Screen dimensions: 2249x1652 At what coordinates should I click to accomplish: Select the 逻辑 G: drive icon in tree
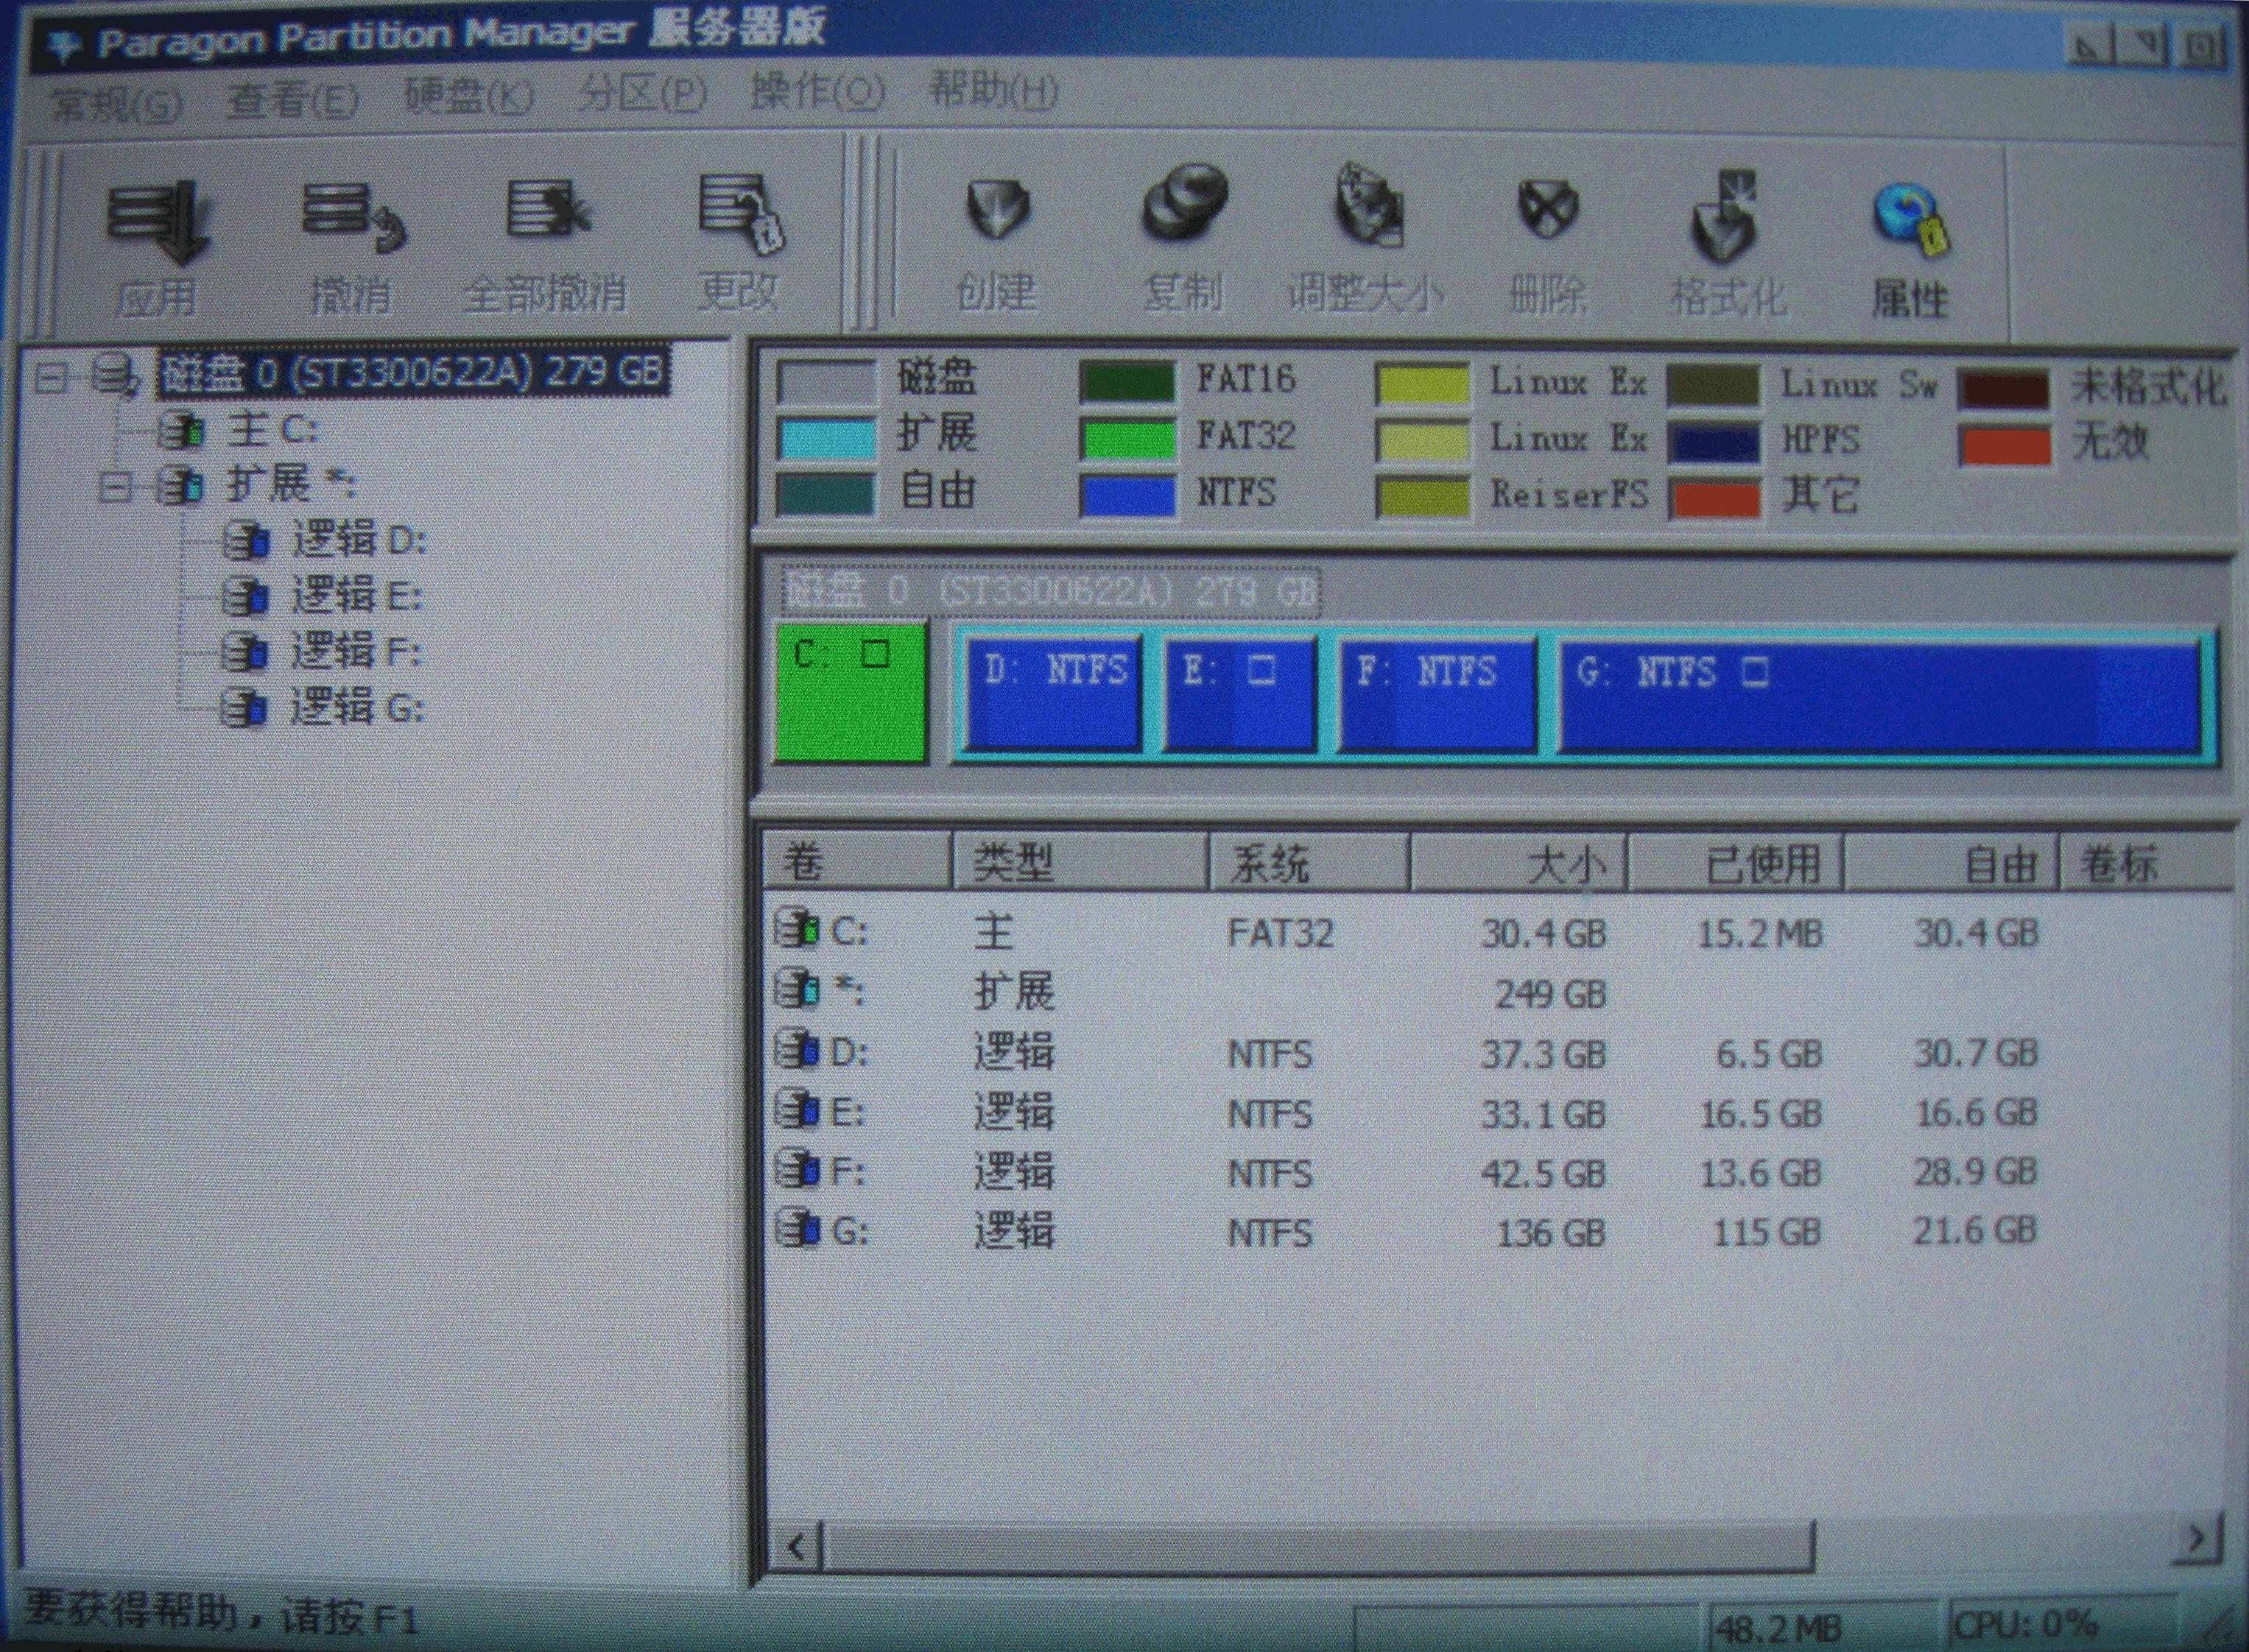click(245, 708)
